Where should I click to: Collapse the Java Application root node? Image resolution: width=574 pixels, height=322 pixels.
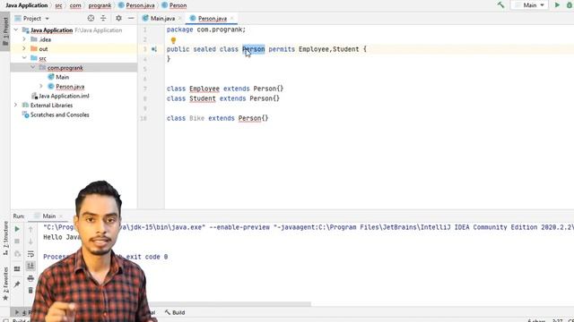(x=16, y=30)
